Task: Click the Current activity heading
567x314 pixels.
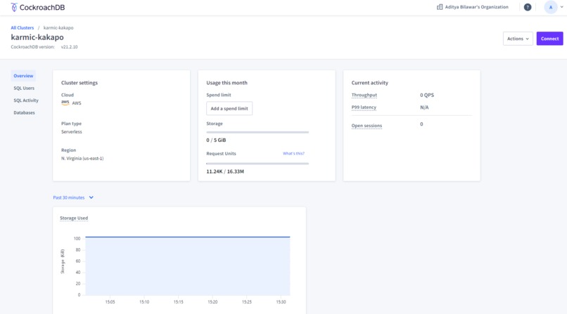Action: (369, 83)
